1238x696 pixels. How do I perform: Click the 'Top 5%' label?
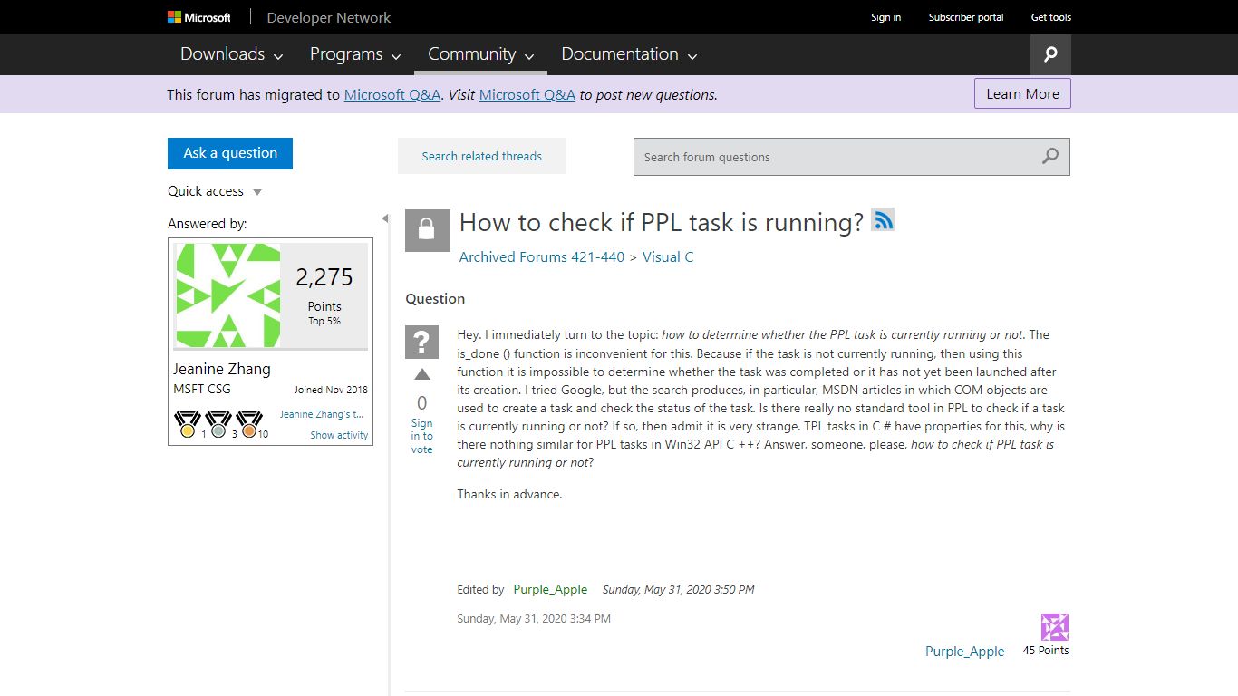pyautogui.click(x=324, y=321)
